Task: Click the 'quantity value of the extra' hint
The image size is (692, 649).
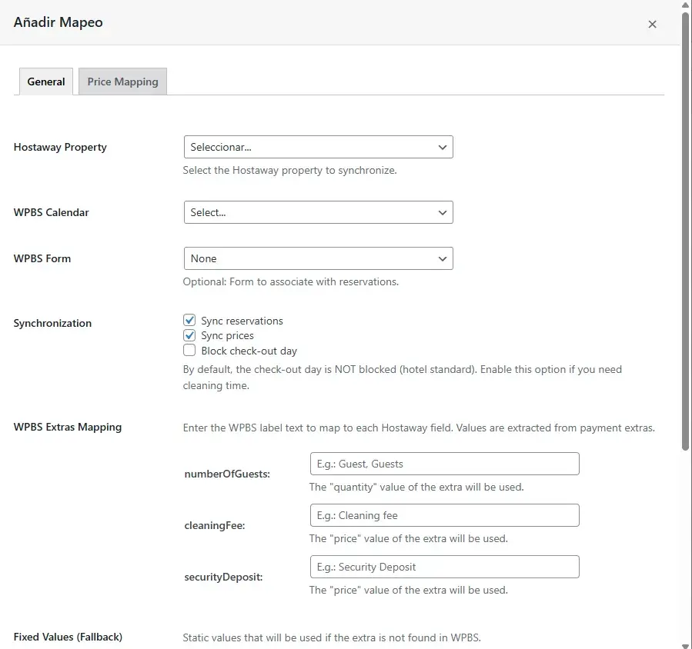Action: [416, 488]
